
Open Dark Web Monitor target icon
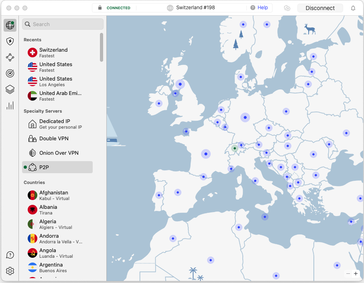(10, 73)
